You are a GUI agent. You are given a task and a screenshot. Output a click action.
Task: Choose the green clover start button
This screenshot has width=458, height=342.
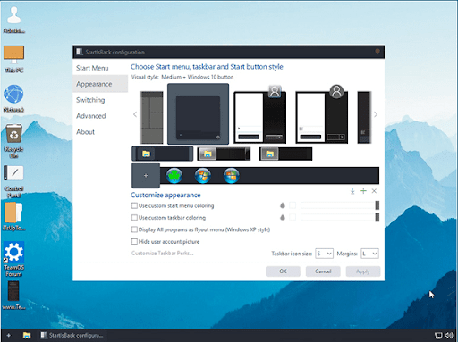pos(174,176)
